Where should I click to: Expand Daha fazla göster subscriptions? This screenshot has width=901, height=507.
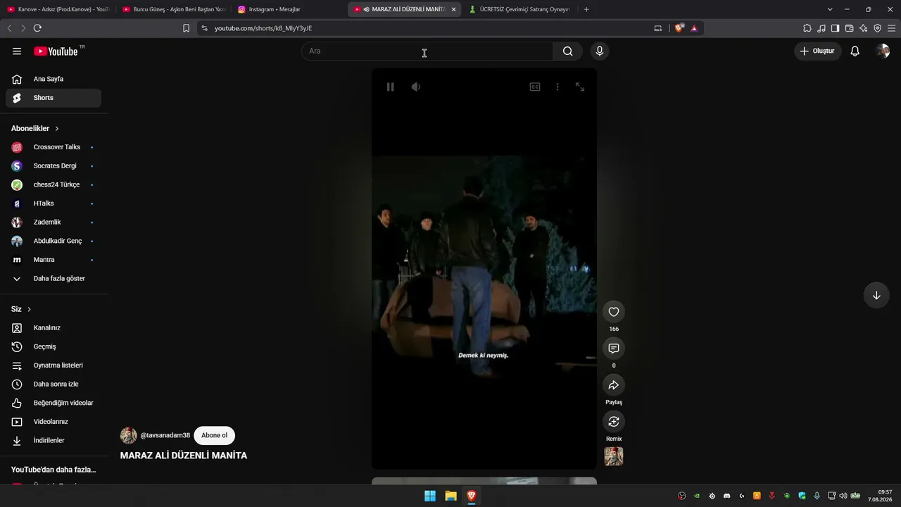click(x=53, y=279)
